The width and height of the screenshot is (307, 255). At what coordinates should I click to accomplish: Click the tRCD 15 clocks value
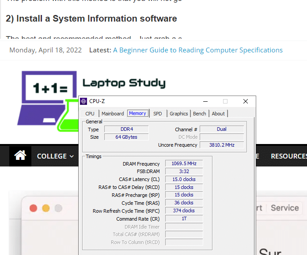click(184, 187)
